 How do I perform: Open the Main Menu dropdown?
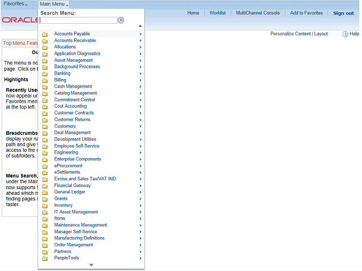tap(54, 4)
